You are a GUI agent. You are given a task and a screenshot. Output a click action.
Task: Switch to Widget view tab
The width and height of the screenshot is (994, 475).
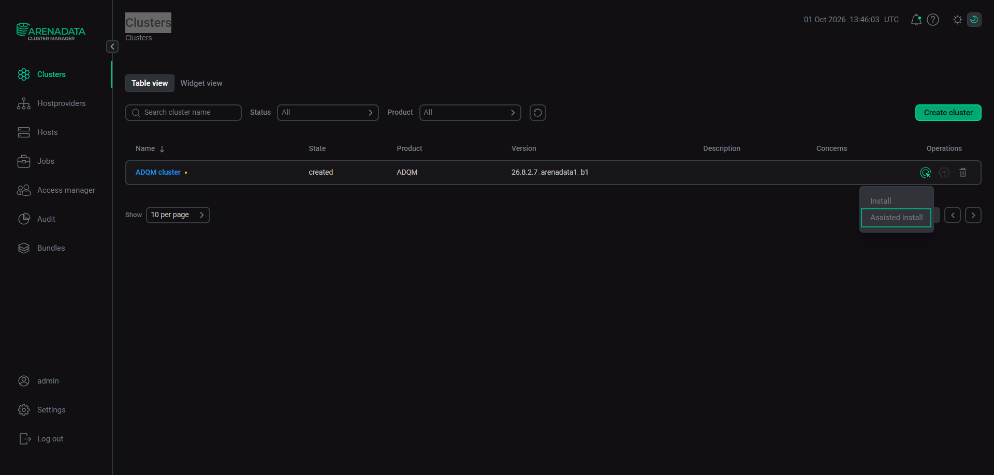click(x=201, y=83)
